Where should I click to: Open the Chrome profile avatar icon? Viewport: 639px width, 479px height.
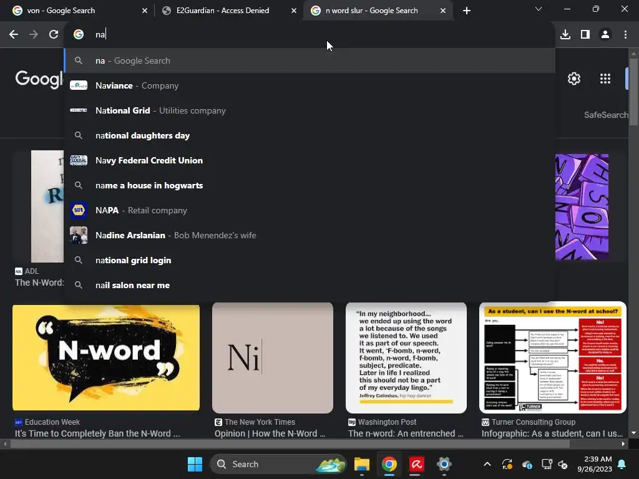click(x=605, y=35)
